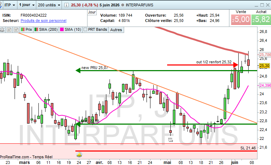Click the 22 price scale label
The width and height of the screenshot is (271, 165).
[262, 138]
